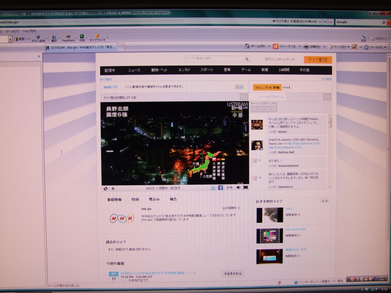The width and height of the screenshot is (391, 293).
Task: Open the anti-atom-kette test pattern thumbnail
Action: (270, 236)
